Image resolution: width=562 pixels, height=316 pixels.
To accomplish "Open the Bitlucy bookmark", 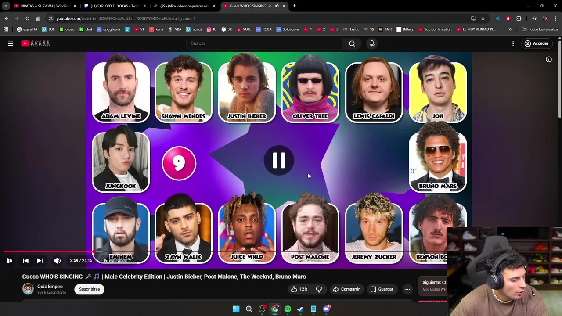I will click(x=405, y=29).
